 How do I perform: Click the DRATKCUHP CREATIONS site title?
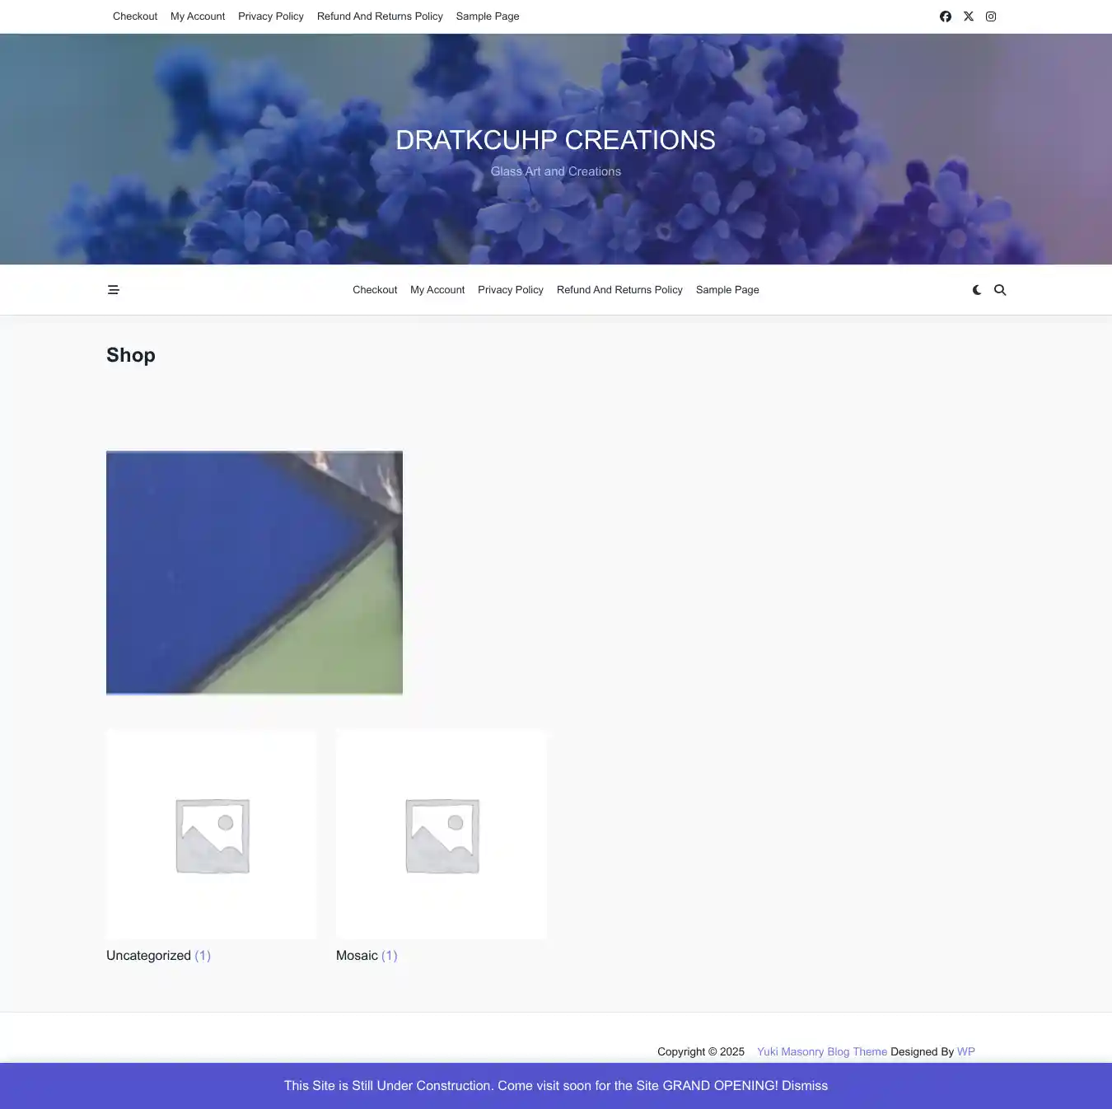tap(555, 140)
